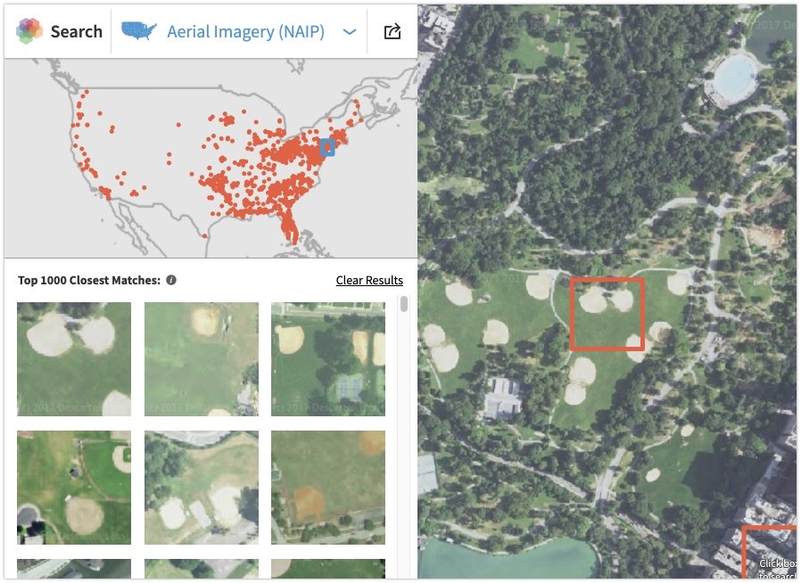The image size is (801, 583).
Task: Click the colorful hexagon Search logo
Action: pyautogui.click(x=29, y=30)
